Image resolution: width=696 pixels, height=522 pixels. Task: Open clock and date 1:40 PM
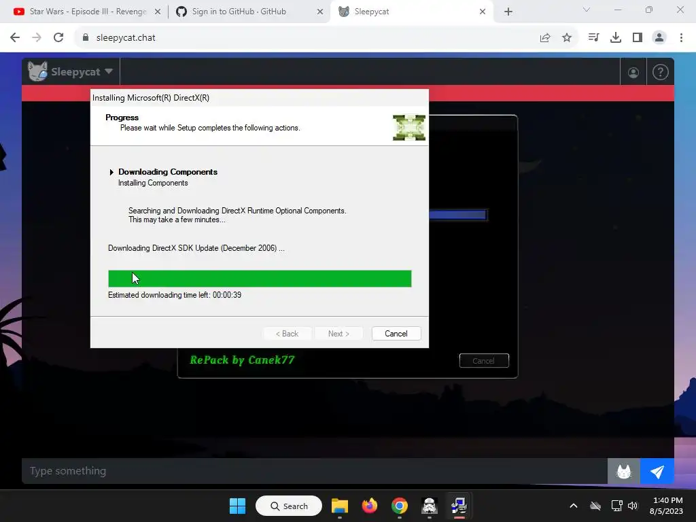tap(666, 506)
